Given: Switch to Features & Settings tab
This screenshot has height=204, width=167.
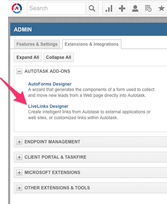Looking at the screenshot, I should tap(37, 44).
